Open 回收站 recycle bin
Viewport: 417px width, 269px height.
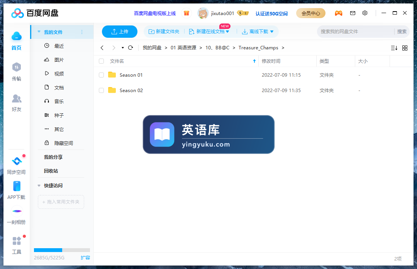[51, 171]
